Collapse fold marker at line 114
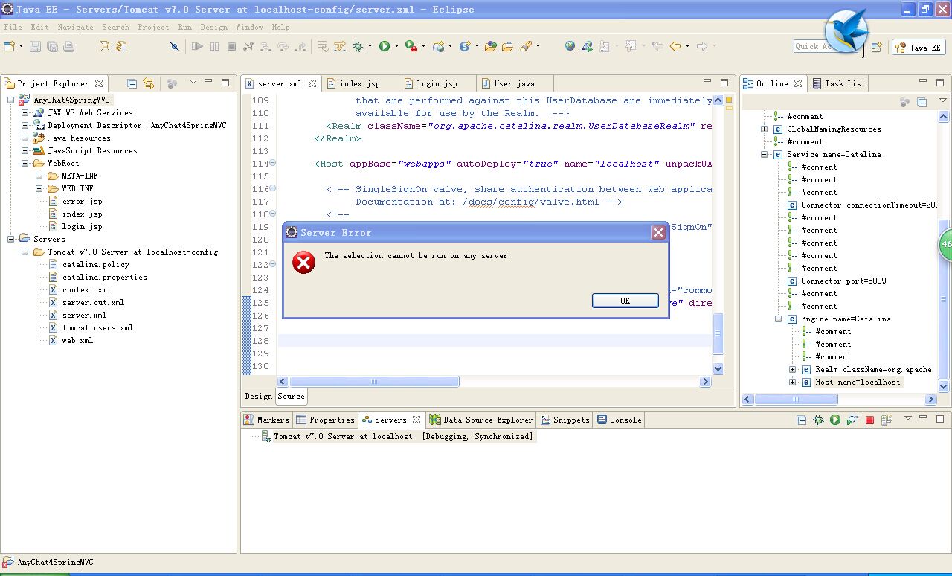The height and width of the screenshot is (576, 952). (273, 163)
